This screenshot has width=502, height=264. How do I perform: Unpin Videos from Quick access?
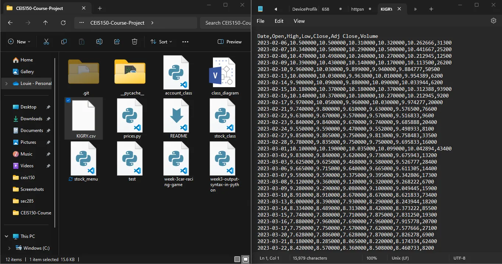click(49, 166)
